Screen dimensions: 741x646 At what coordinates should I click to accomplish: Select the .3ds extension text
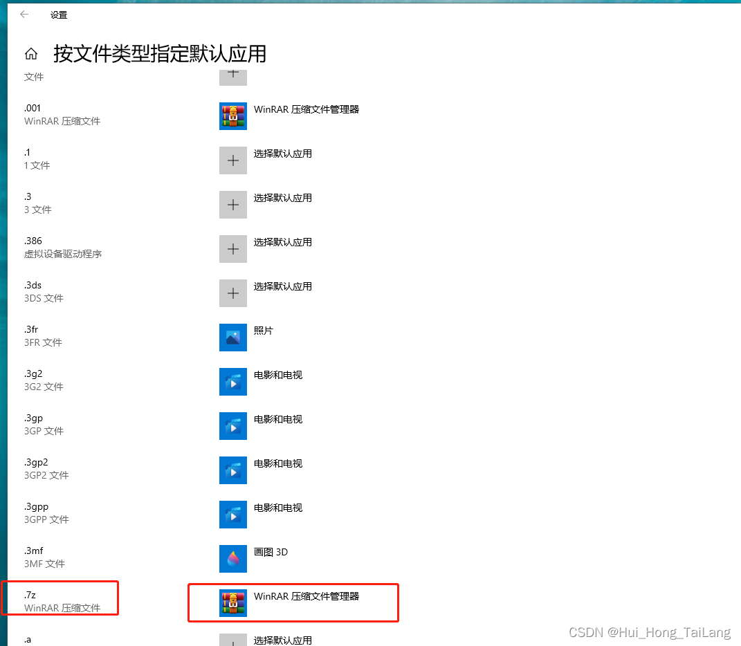(33, 286)
